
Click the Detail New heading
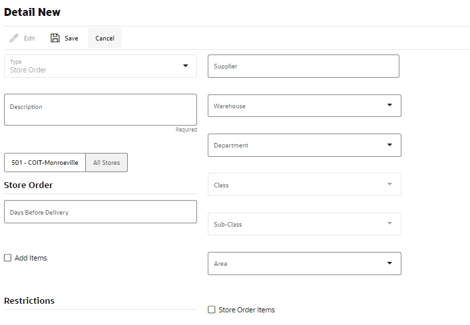pyautogui.click(x=32, y=12)
